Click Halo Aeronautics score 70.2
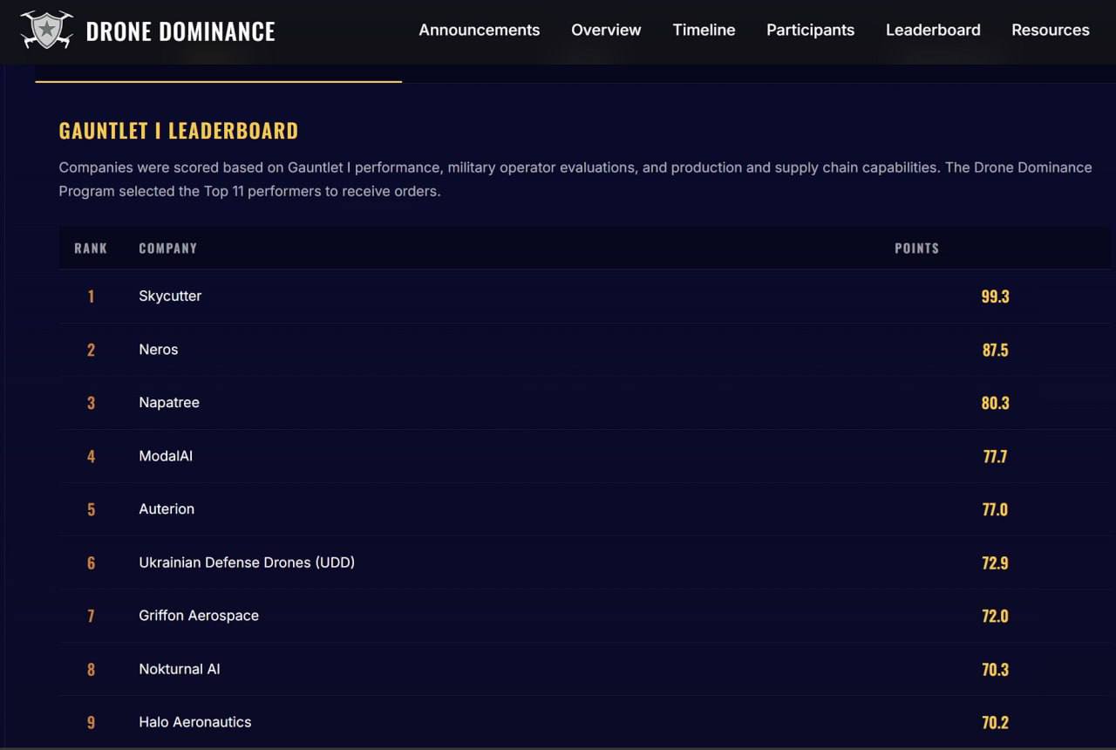The image size is (1116, 750). (x=995, y=723)
